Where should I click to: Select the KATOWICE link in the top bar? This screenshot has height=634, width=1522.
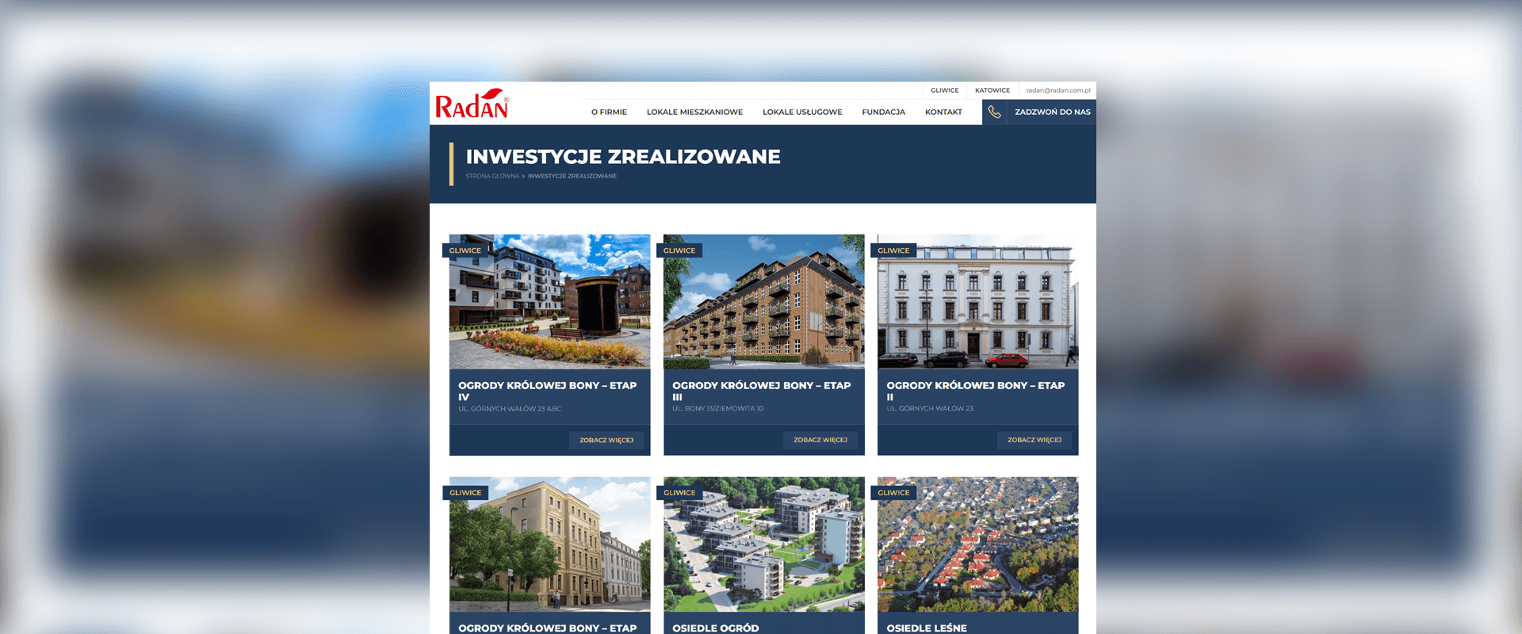pyautogui.click(x=992, y=90)
